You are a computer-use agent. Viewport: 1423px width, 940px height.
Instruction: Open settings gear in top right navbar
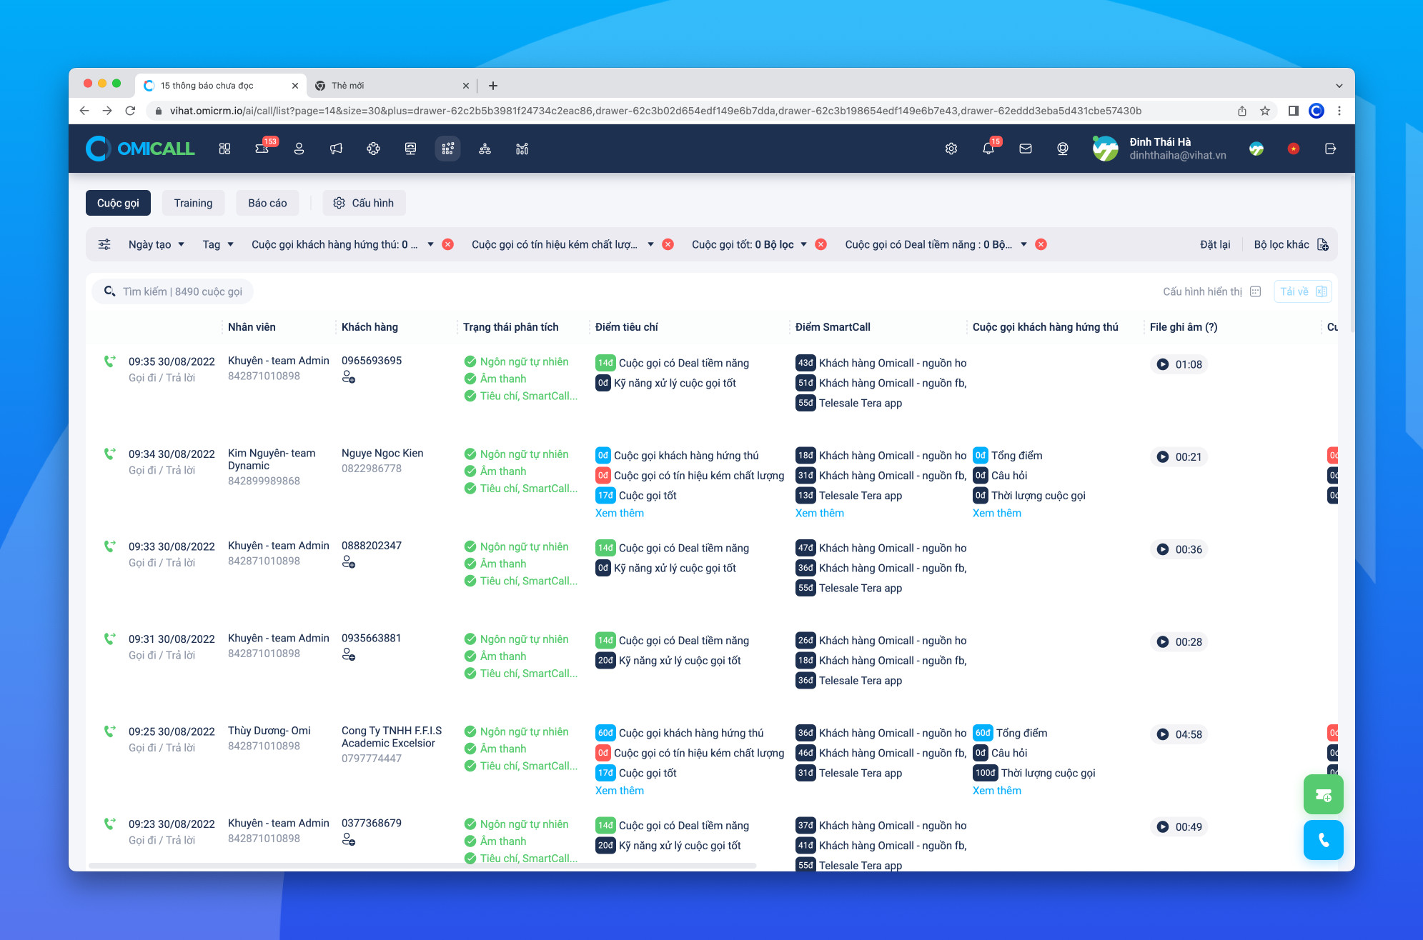951,149
